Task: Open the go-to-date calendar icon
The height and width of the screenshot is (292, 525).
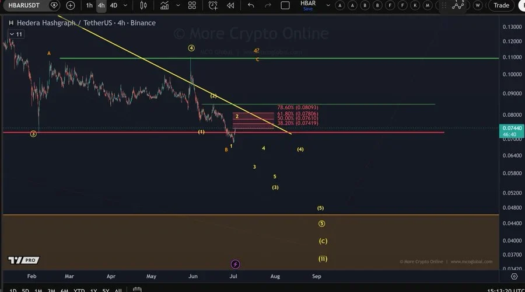Action: 137,289
